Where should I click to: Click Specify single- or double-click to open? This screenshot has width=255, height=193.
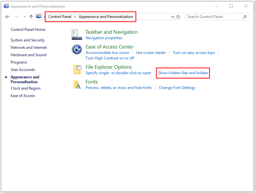coord(118,73)
